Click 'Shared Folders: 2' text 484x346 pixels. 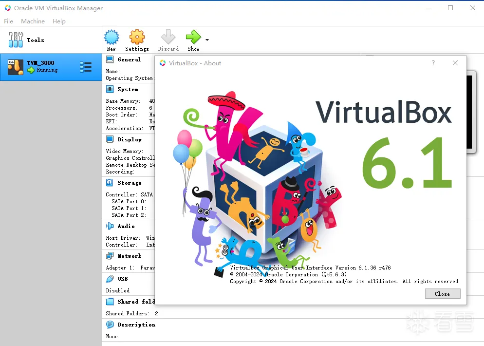coord(132,313)
